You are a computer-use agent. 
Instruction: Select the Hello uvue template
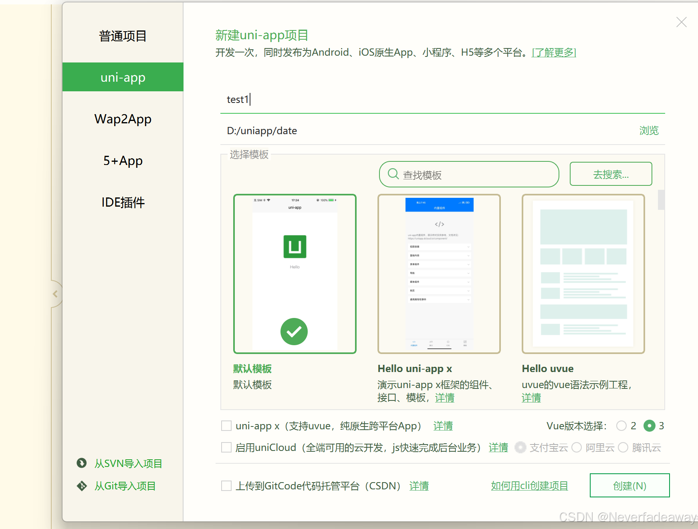tap(583, 274)
